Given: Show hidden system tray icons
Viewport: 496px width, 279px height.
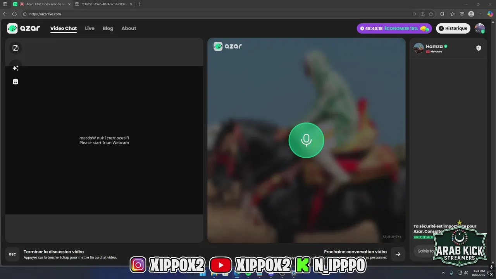Looking at the screenshot, I should (443, 273).
